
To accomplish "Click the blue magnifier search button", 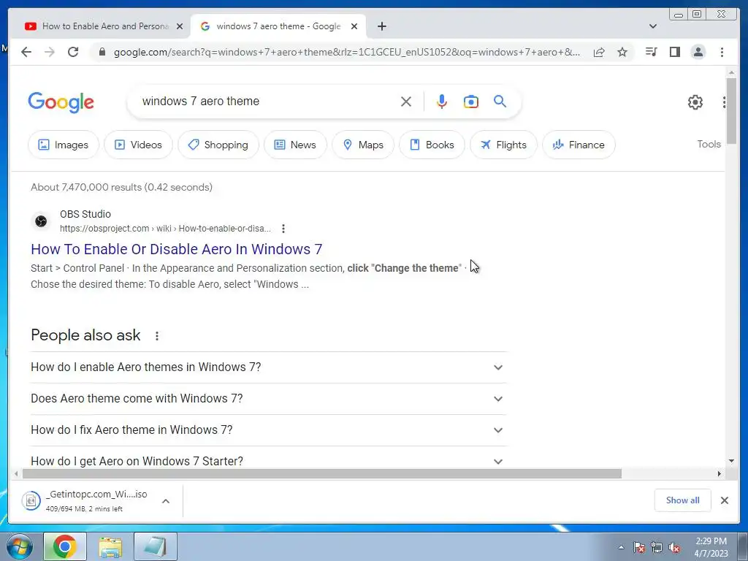I will (500, 101).
